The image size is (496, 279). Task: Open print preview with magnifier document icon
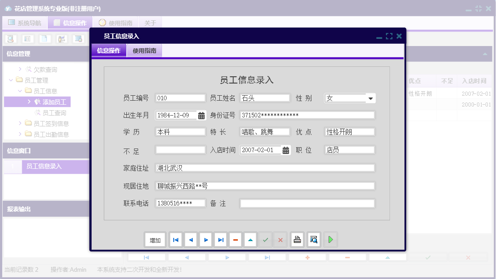(x=313, y=240)
